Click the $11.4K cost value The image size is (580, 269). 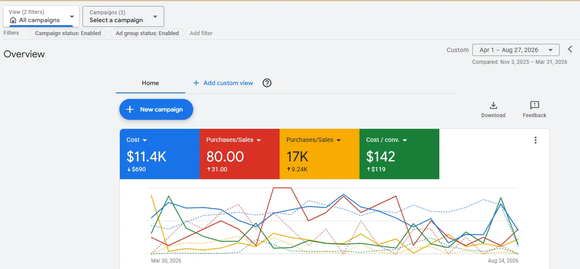coord(146,156)
